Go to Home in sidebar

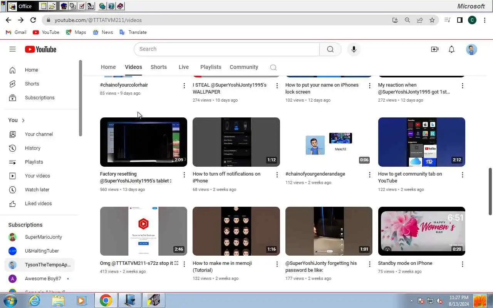pyautogui.click(x=40, y=70)
